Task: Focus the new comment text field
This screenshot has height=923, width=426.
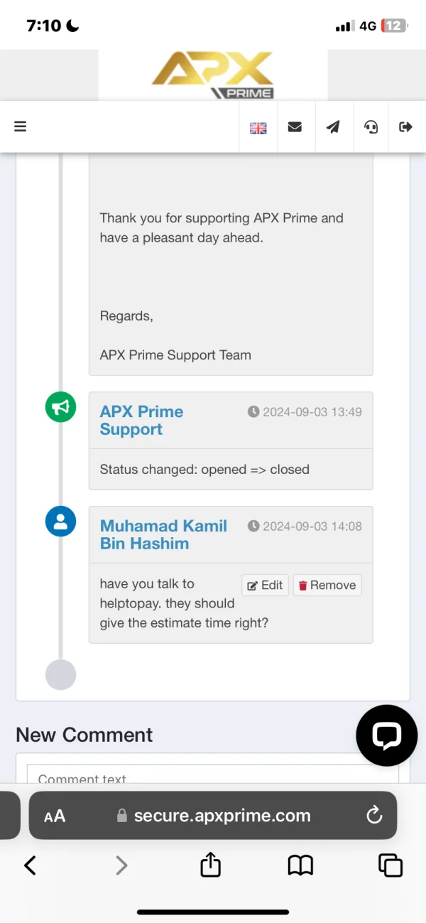Action: (x=213, y=777)
